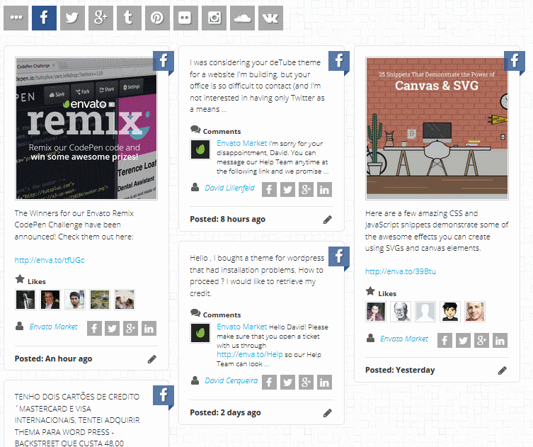
Task: Open the Instagram filter in top bar
Action: tap(214, 18)
